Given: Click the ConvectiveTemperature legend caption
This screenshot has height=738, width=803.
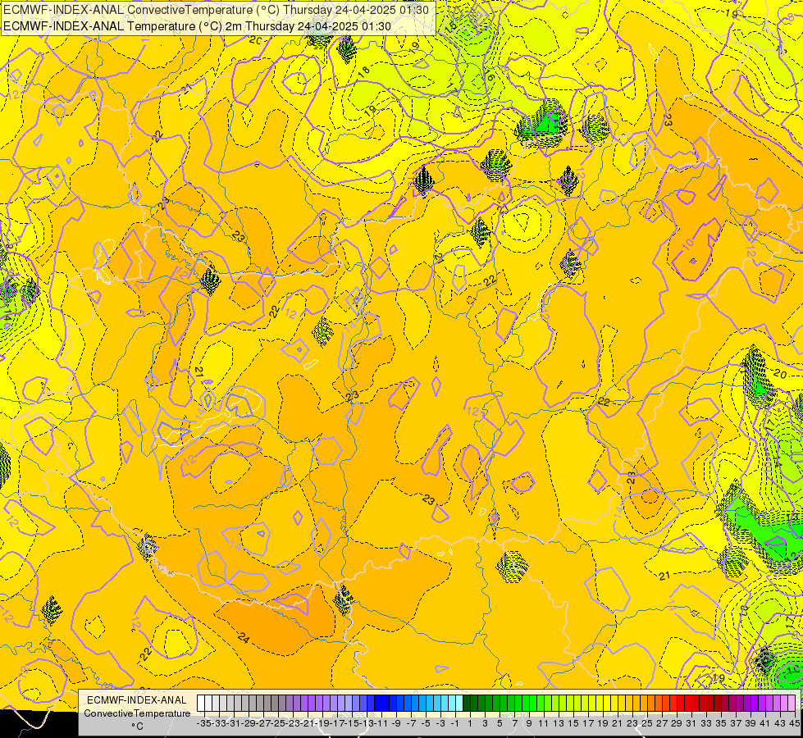Looking at the screenshot, I should 137,713.
